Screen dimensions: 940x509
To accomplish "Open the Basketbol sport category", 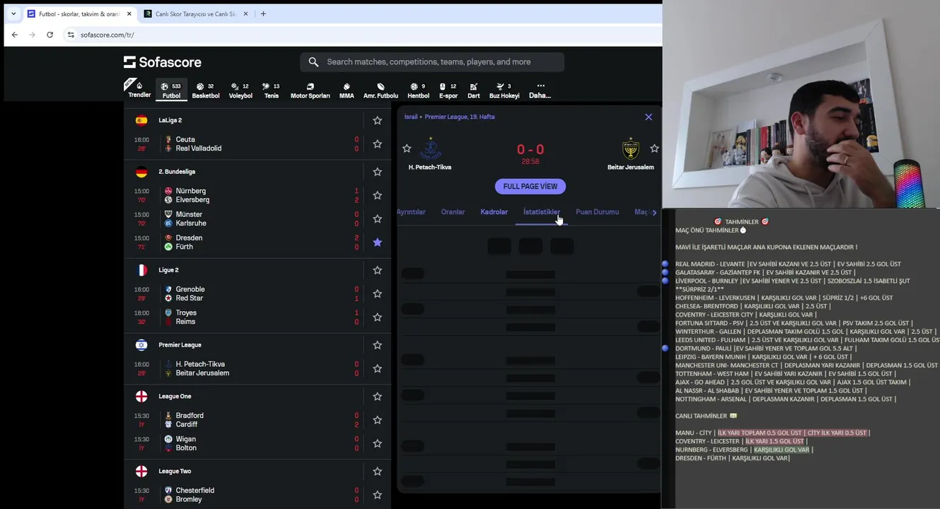I will coord(206,90).
